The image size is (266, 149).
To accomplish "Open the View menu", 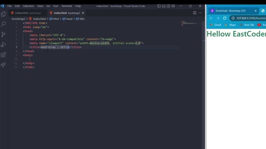I will [40, 6].
